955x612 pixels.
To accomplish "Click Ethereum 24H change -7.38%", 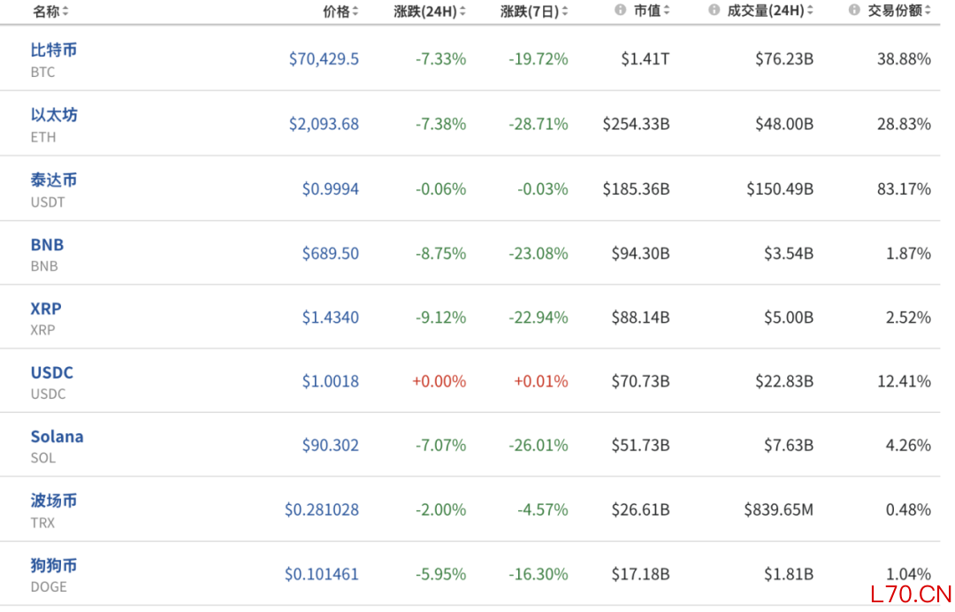I will pyautogui.click(x=440, y=124).
